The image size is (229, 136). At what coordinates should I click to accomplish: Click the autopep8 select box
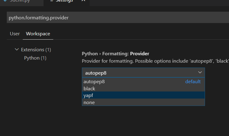(x=139, y=73)
